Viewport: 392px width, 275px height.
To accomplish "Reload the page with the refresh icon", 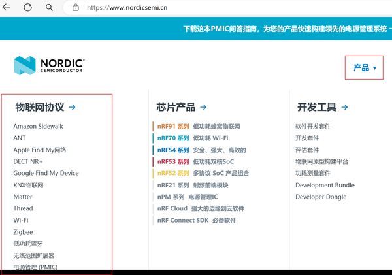I will [x=27, y=7].
